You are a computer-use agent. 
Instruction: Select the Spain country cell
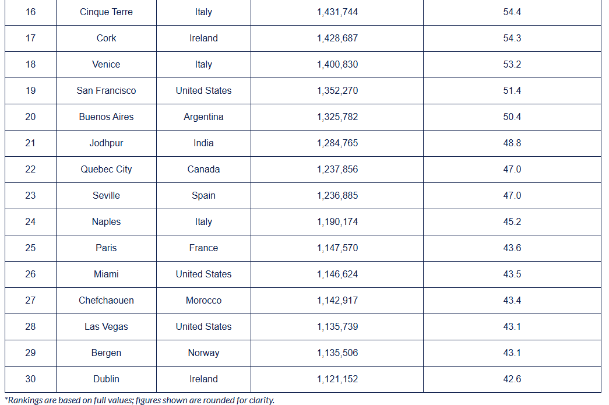203,195
